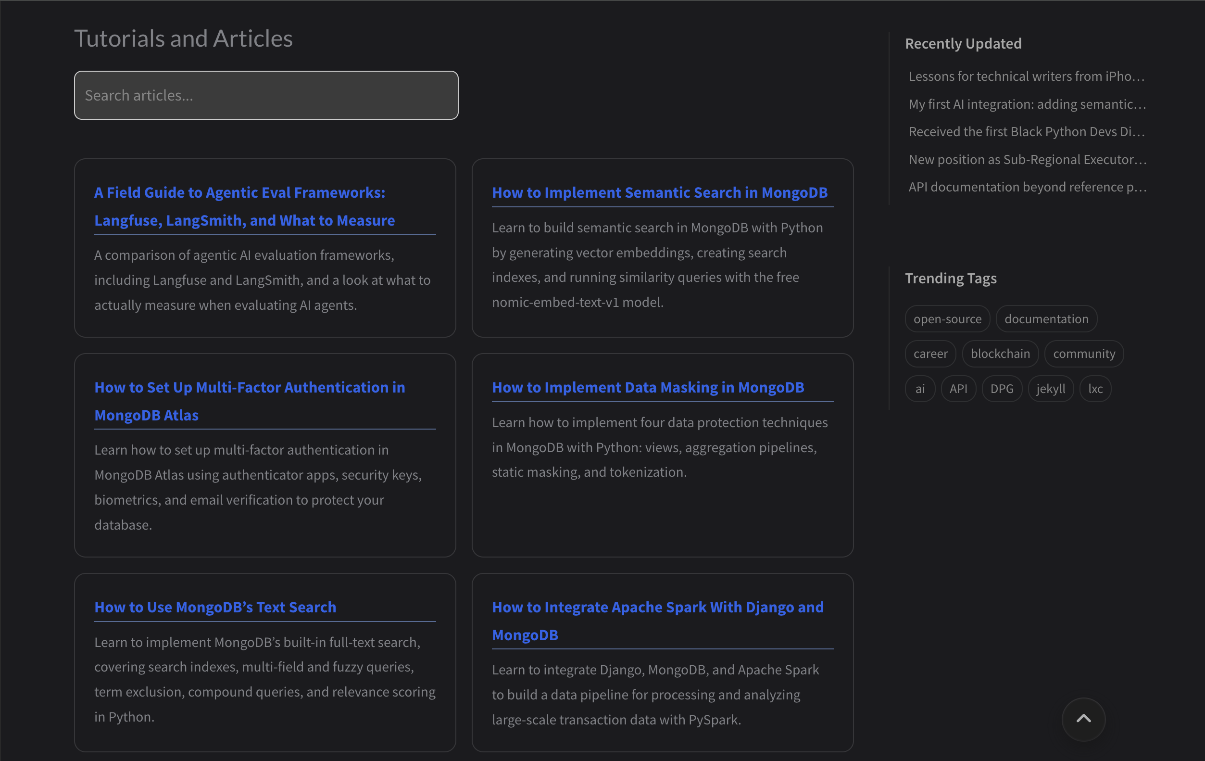Focus the Search articles input field
Image resolution: width=1205 pixels, height=761 pixels.
coord(266,95)
